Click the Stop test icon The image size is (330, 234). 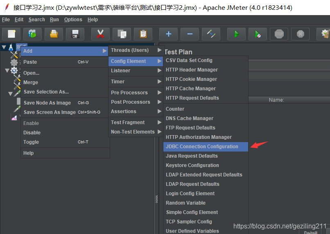coord(279,34)
